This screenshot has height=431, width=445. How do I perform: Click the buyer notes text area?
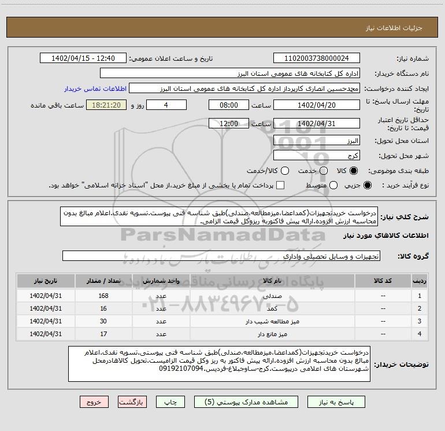coord(219,364)
